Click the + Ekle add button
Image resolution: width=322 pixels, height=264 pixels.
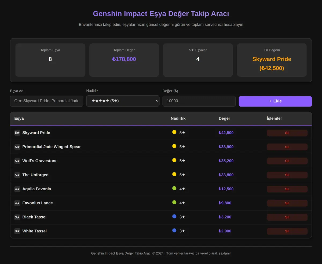[x=275, y=101]
